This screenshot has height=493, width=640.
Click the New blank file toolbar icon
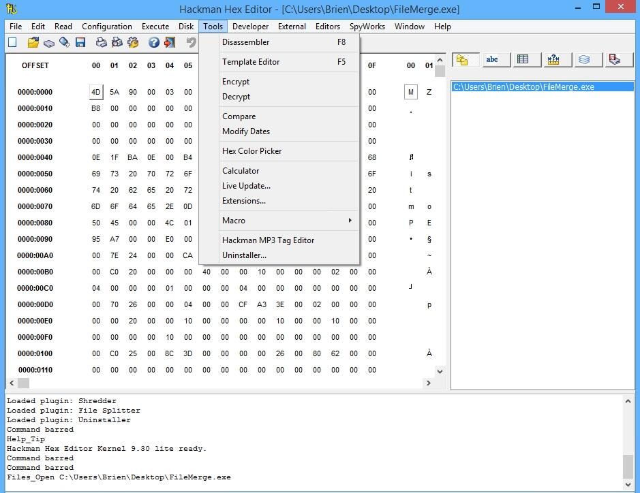tap(12, 42)
